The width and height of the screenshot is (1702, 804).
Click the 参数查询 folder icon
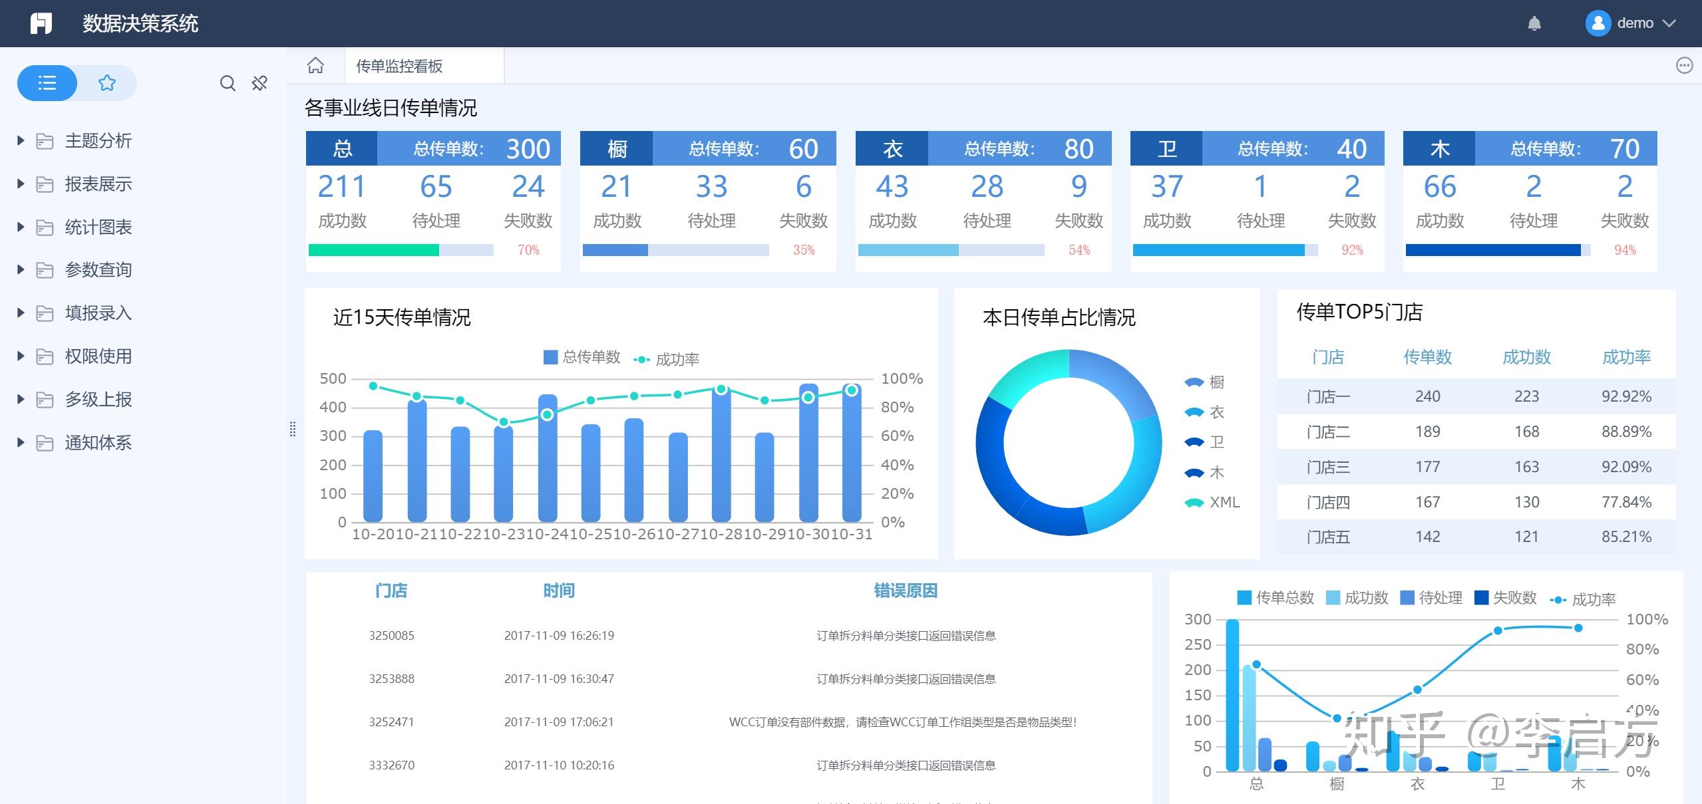(45, 270)
